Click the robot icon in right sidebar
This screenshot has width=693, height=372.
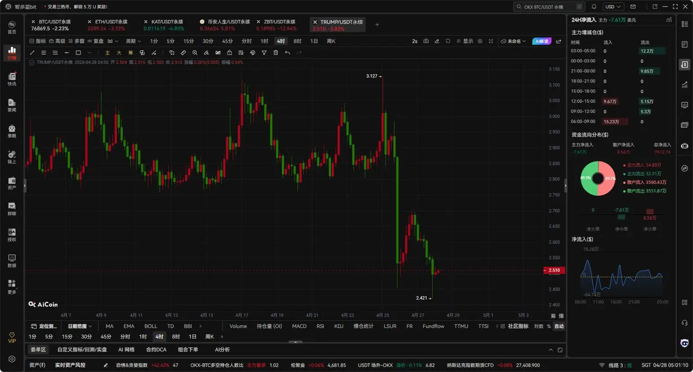tap(684, 146)
